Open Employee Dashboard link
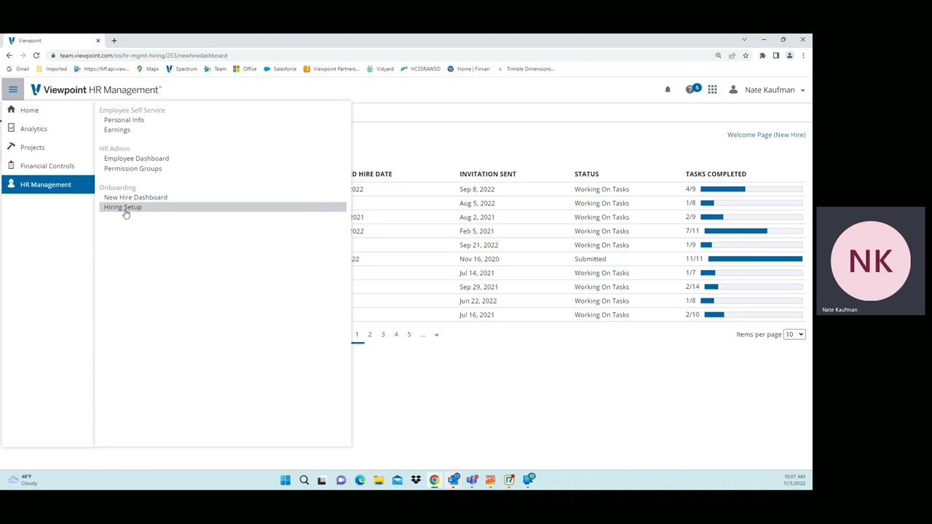 pos(136,159)
